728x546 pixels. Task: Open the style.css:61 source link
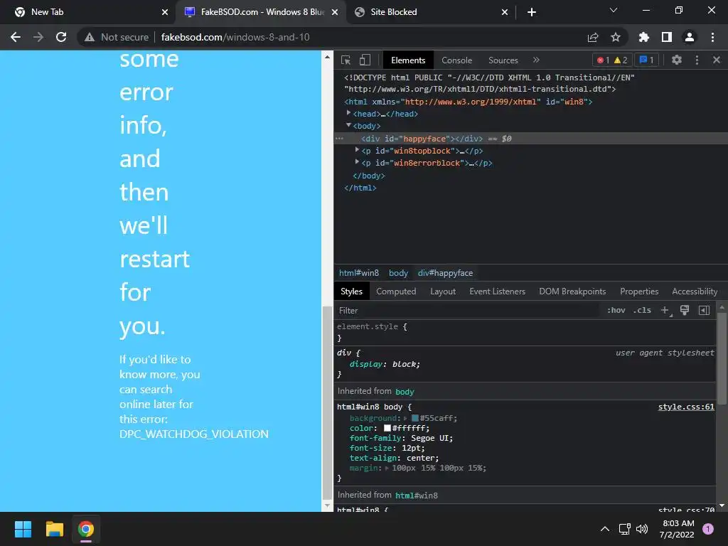pos(686,407)
